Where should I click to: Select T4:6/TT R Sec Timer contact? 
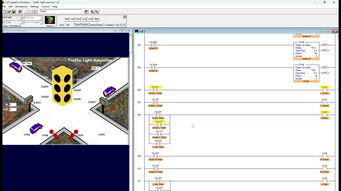(158, 115)
